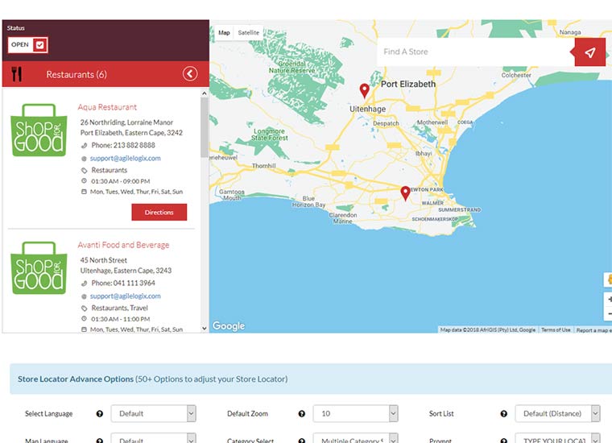Click the Aqua Restaurant support email link
The image size is (612, 443).
point(126,158)
